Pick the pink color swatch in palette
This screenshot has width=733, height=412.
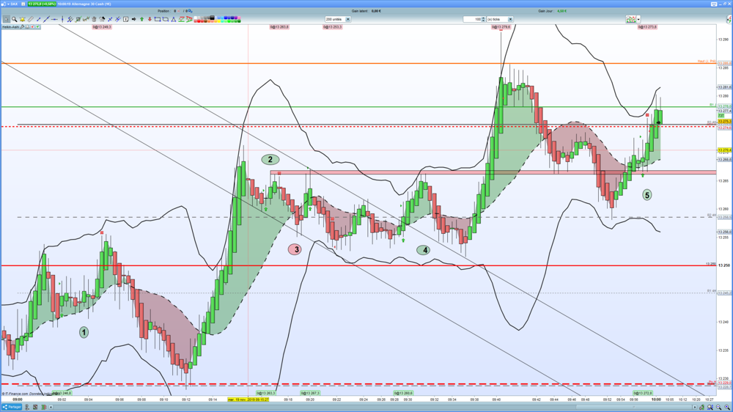(239, 18)
